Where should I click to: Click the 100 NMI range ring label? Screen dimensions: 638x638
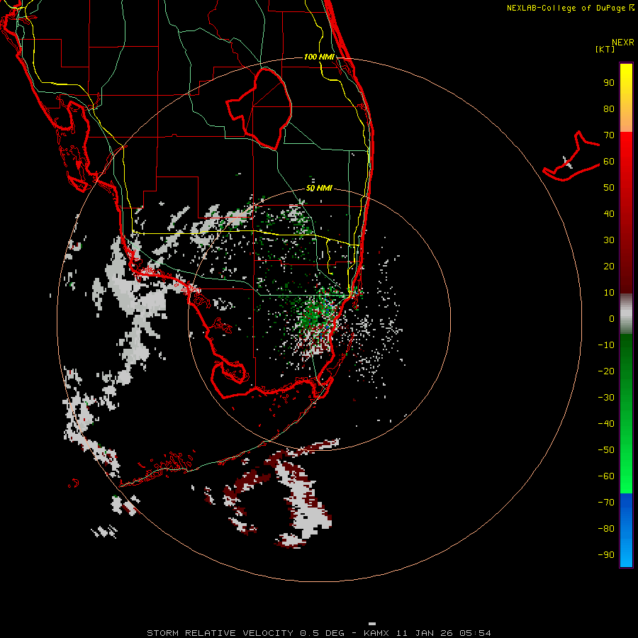coord(319,57)
